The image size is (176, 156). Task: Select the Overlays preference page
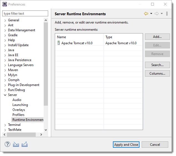coord(19,110)
